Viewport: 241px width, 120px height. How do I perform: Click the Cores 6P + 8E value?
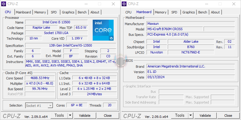coord(77,105)
